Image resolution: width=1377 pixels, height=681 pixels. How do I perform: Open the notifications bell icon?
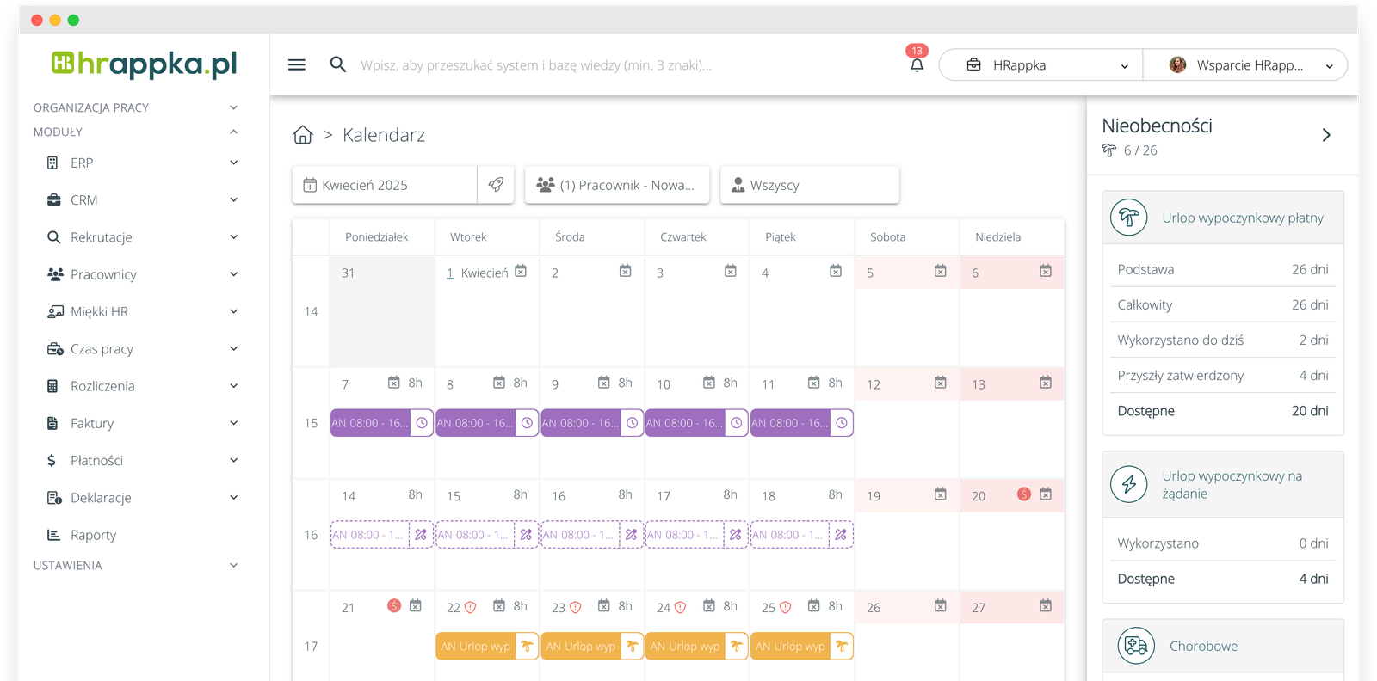click(917, 65)
